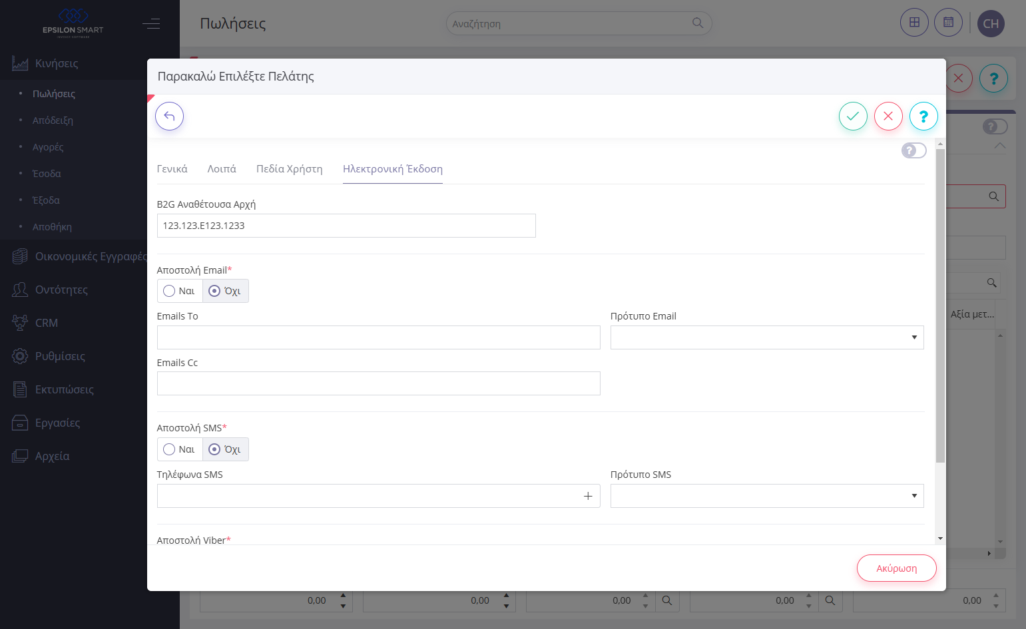Toggle the help switch on background page
The image size is (1026, 629).
coord(995,126)
